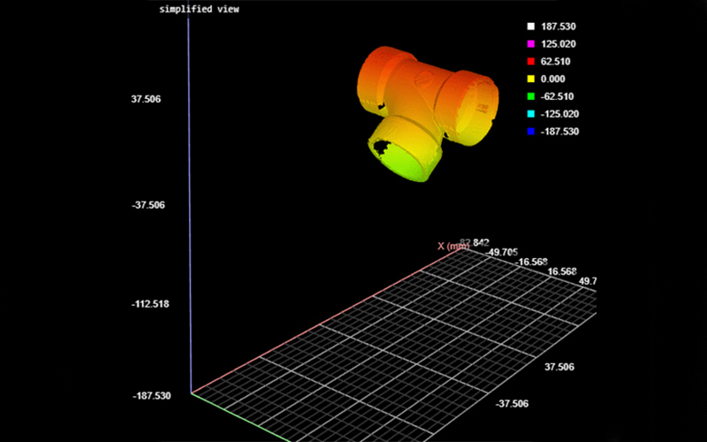Pick the red 62.510 legend swatch
Image resolution: width=707 pixels, height=442 pixels.
(x=530, y=62)
